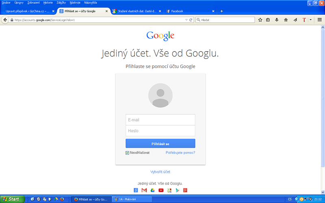Open the Windows Start menu

pos(12,199)
